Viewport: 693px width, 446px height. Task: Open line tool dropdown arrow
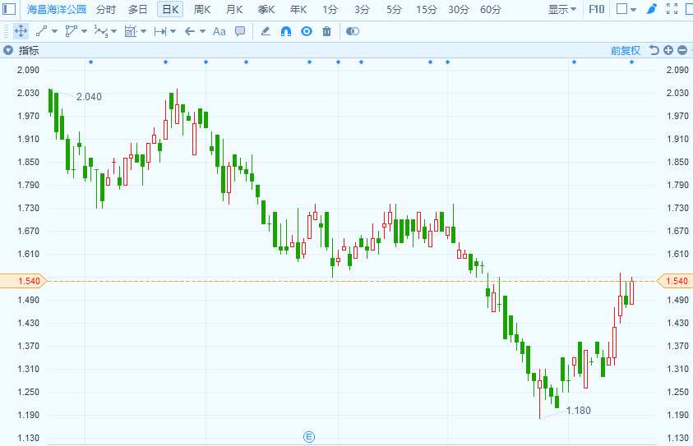(x=54, y=31)
